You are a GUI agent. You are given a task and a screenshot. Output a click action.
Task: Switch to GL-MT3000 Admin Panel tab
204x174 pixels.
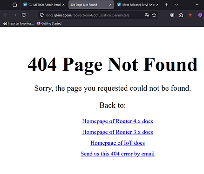click(44, 5)
